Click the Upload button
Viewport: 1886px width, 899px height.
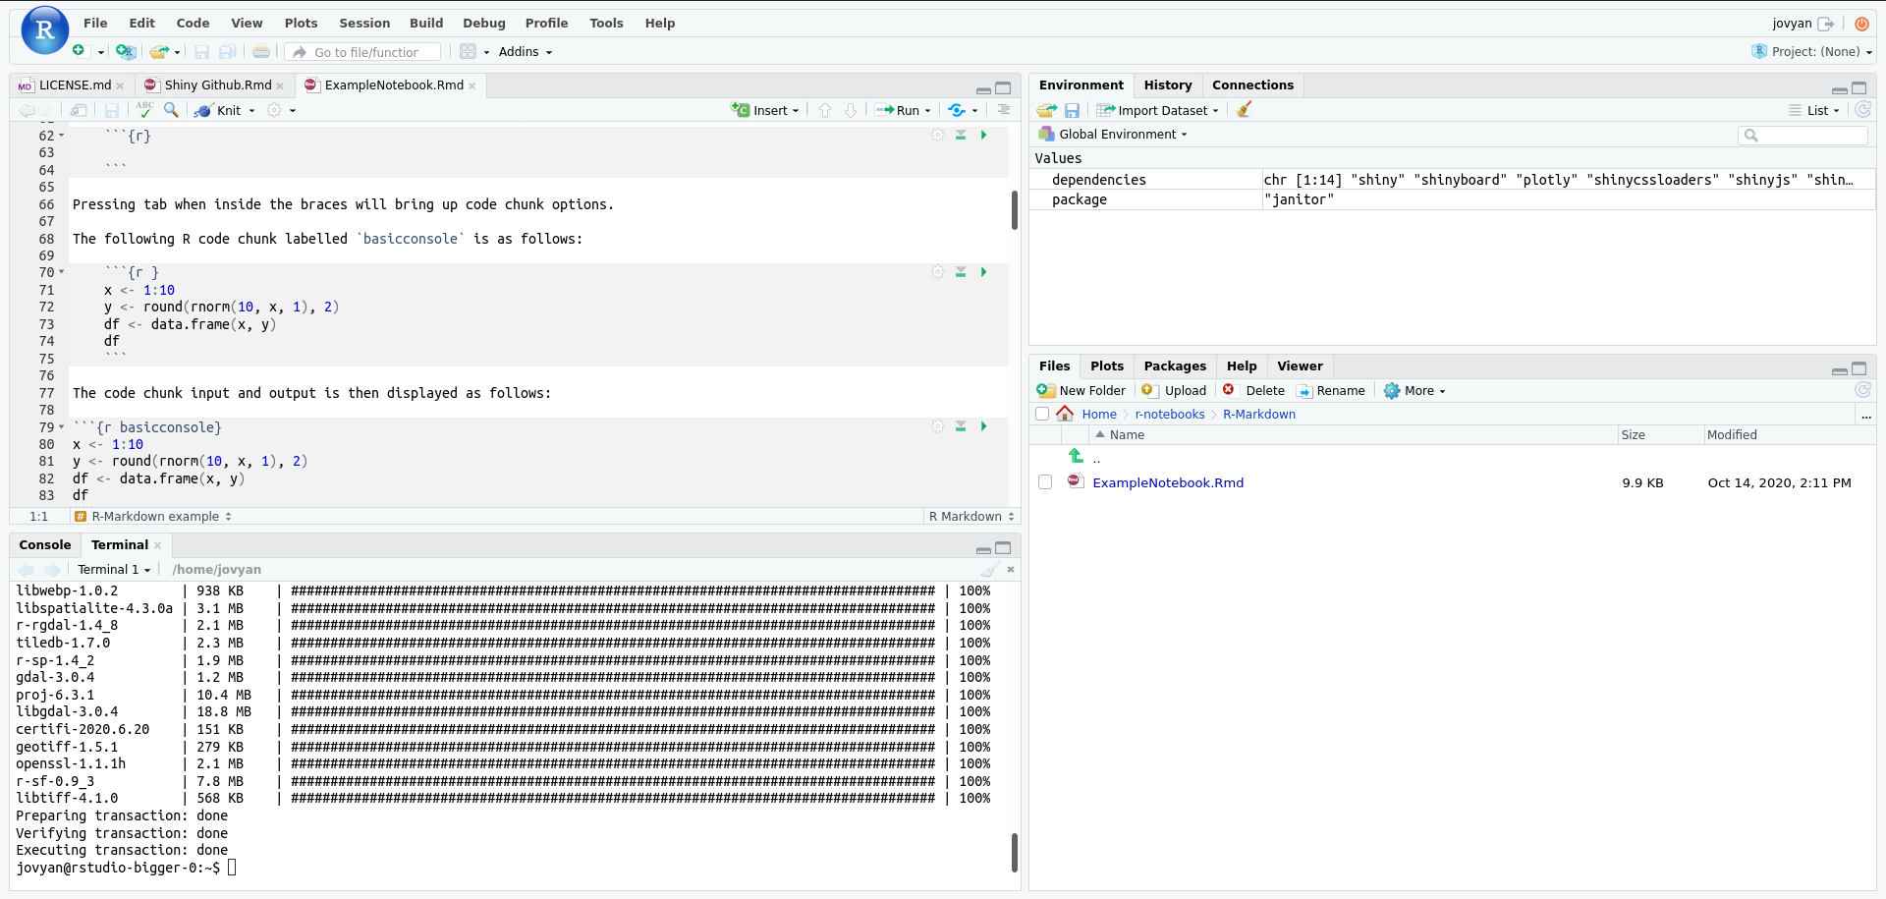[x=1174, y=390]
